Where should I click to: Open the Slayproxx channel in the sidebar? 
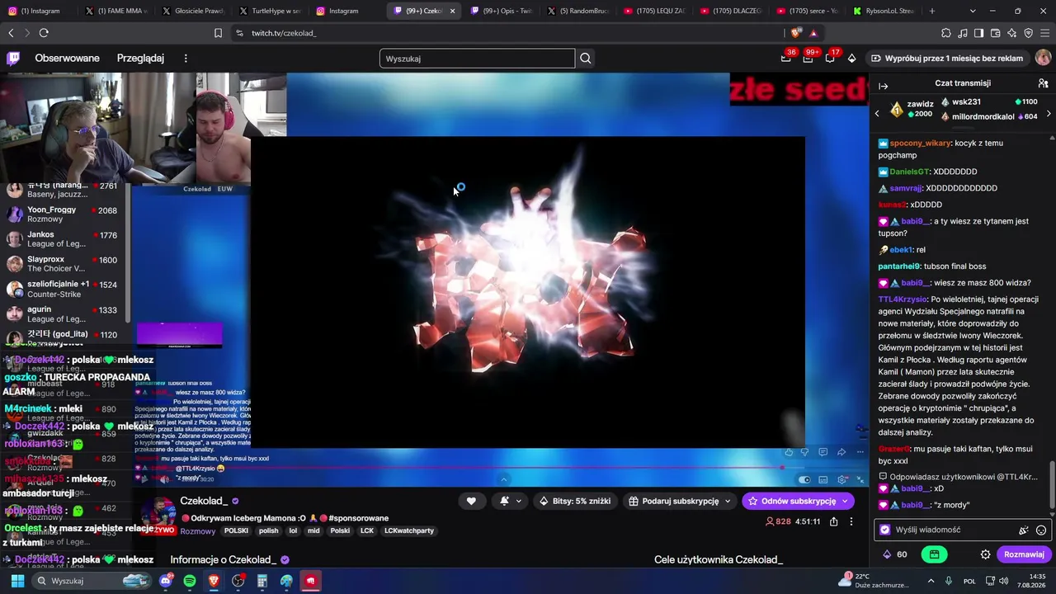[62, 264]
